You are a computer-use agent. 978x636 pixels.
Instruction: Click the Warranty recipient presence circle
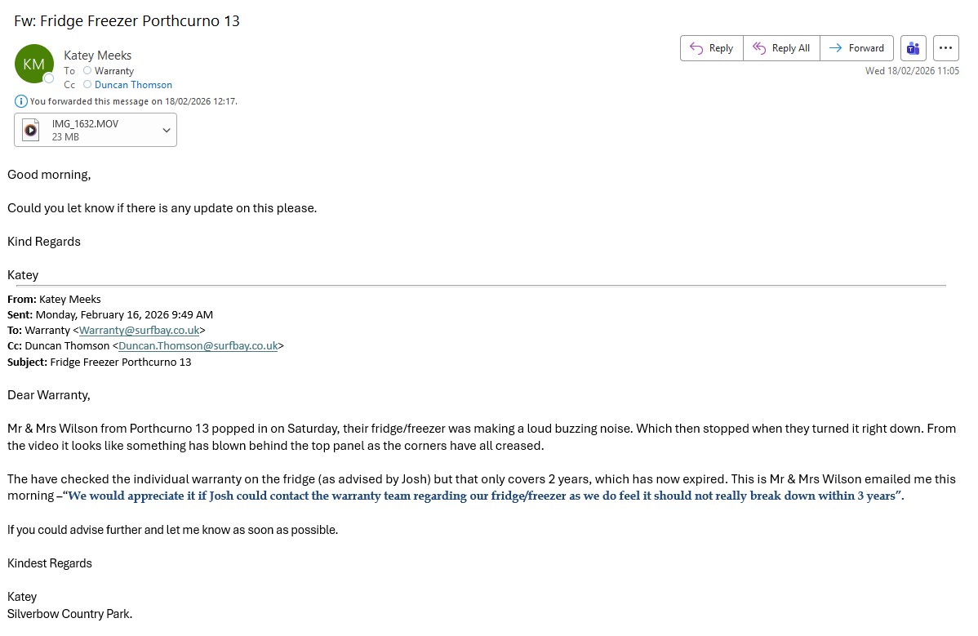click(x=87, y=71)
